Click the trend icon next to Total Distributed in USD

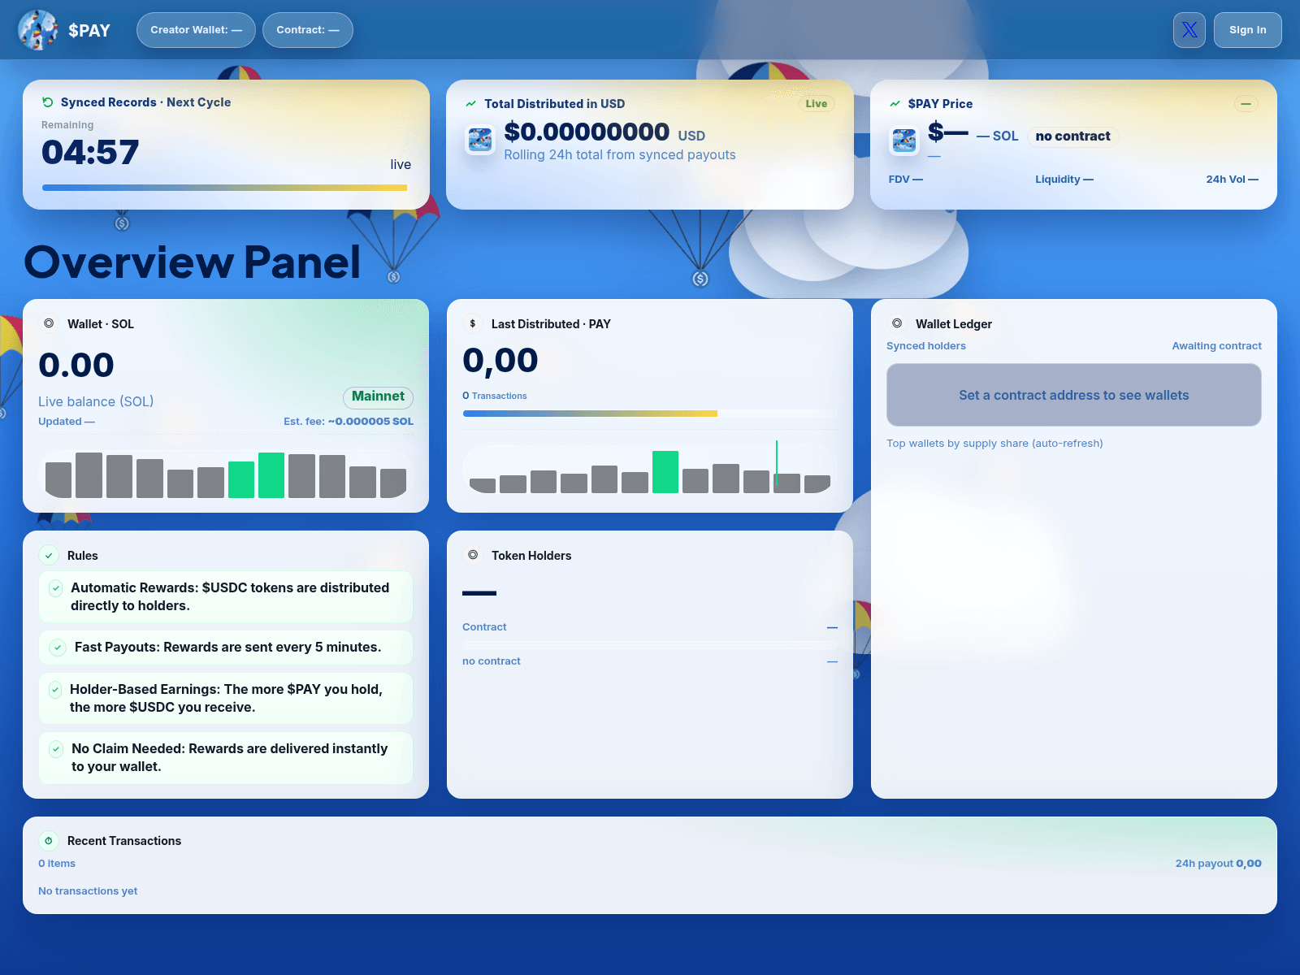click(x=470, y=104)
